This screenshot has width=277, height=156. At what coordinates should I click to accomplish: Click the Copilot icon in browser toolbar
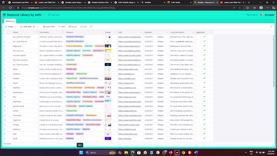[x=274, y=8]
